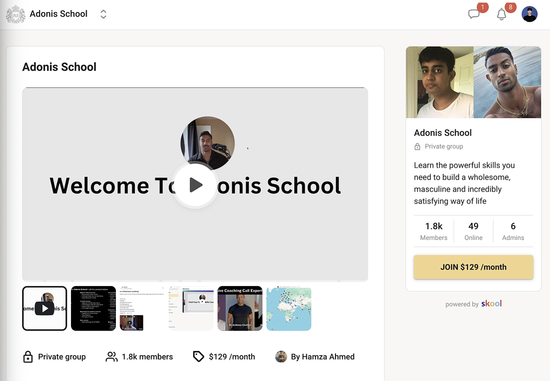Click the JOIN $129 /month button
The width and height of the screenshot is (550, 381).
coord(473,267)
